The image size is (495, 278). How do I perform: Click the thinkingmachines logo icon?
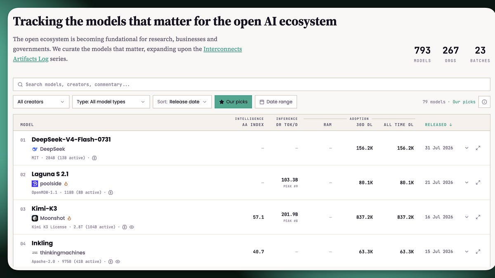(35, 253)
